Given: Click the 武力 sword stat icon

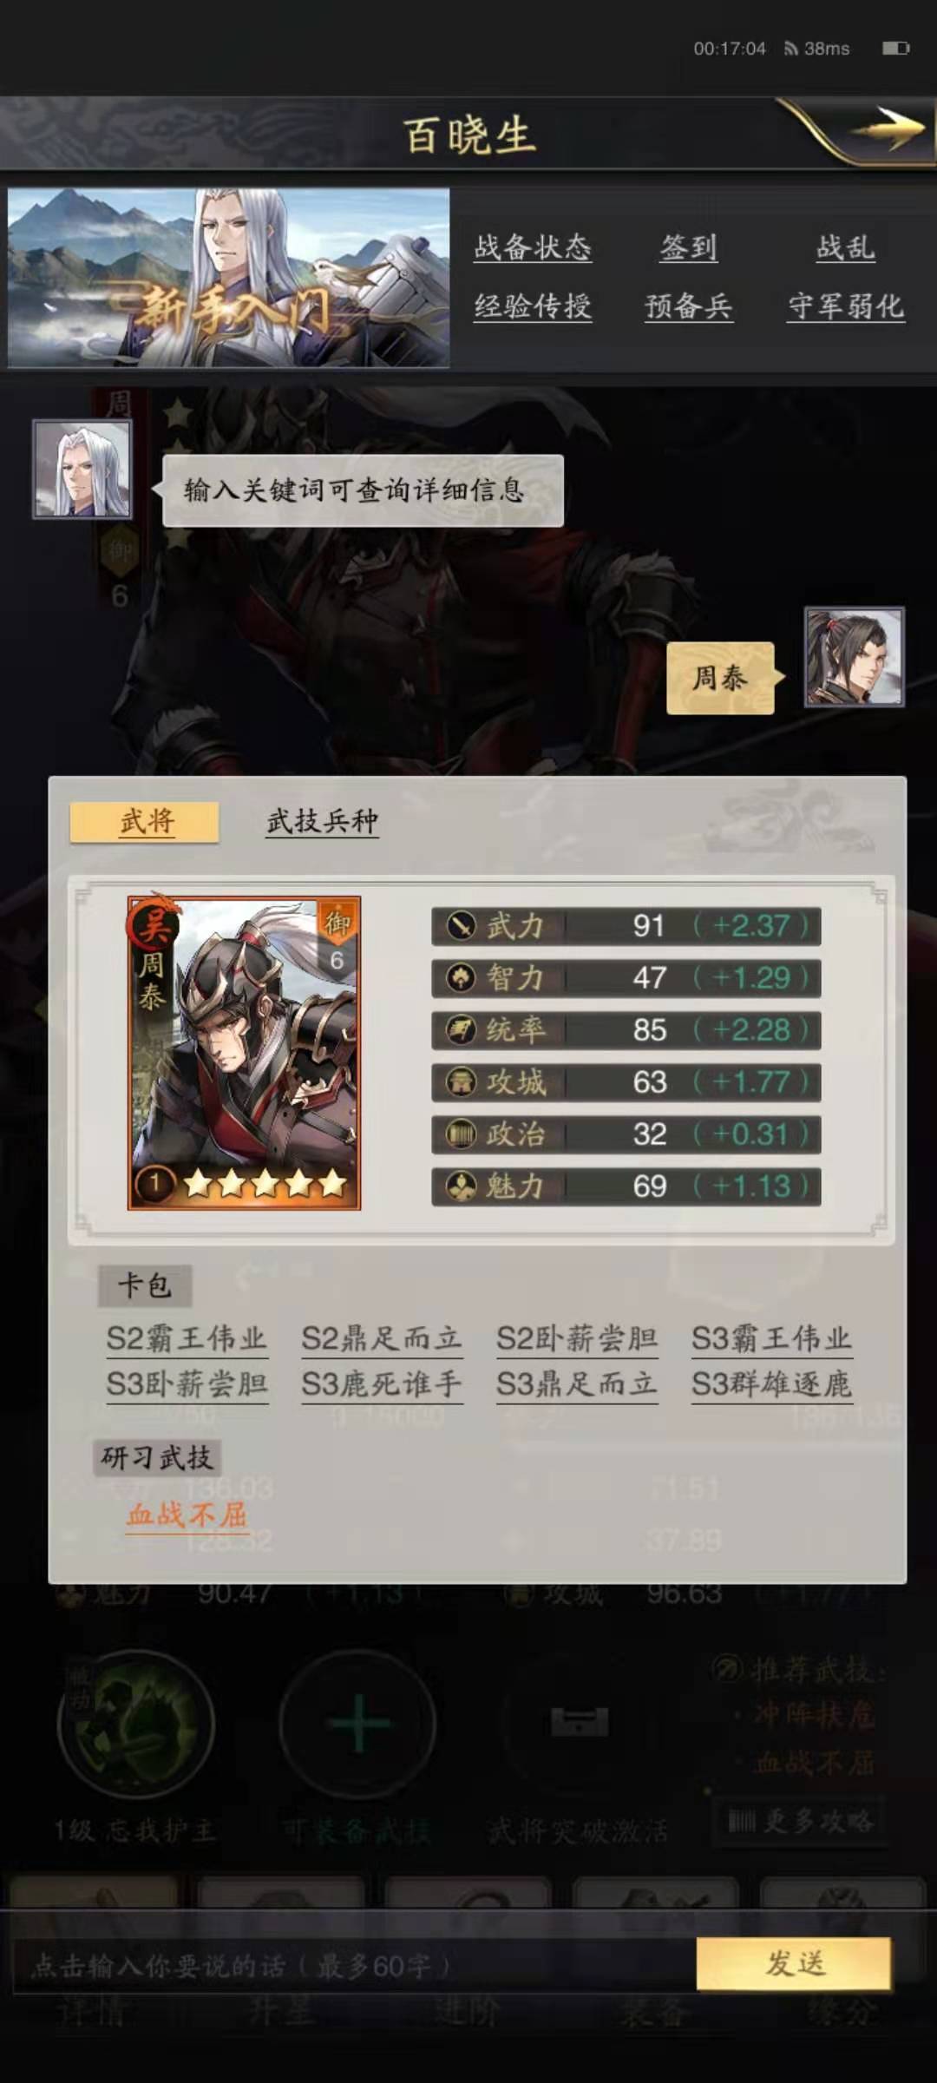Looking at the screenshot, I should [x=461, y=926].
